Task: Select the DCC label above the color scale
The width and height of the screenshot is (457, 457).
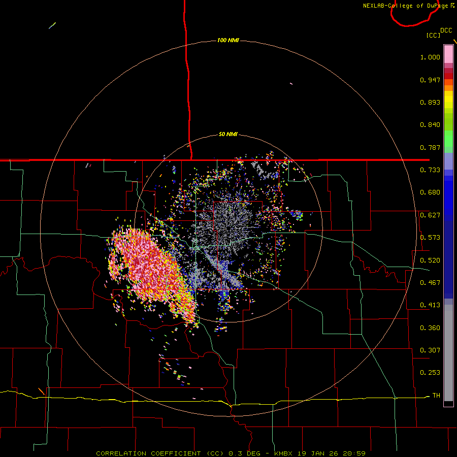Action: tap(446, 30)
